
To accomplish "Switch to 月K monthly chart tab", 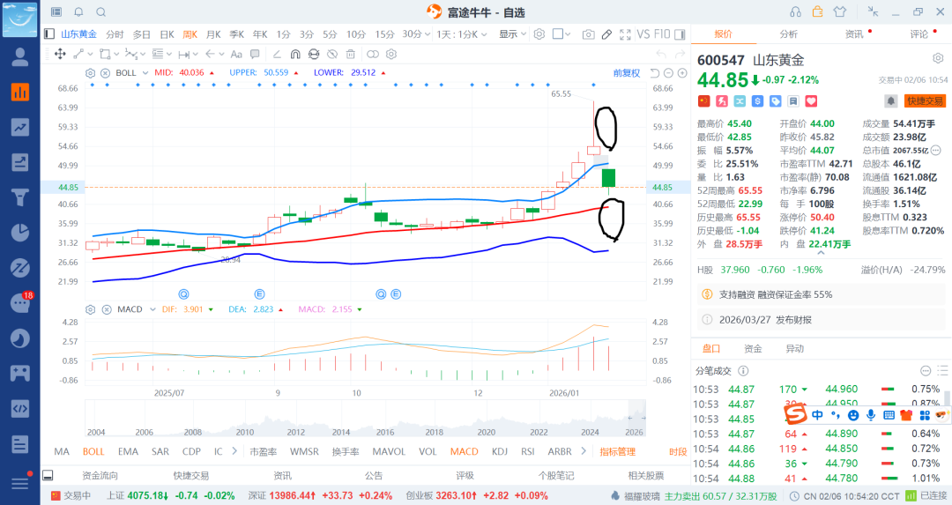I will tap(213, 34).
